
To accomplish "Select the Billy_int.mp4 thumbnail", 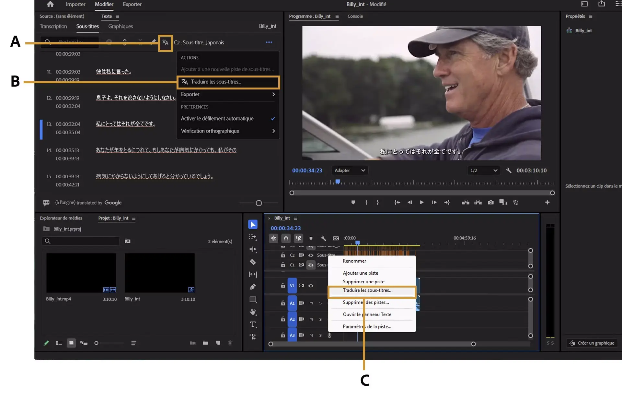I will point(81,273).
